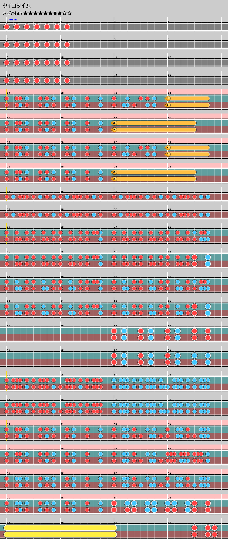Click the first blue top-lane note in measure 67
This screenshot has height=539, width=228.
[x=114, y=380]
